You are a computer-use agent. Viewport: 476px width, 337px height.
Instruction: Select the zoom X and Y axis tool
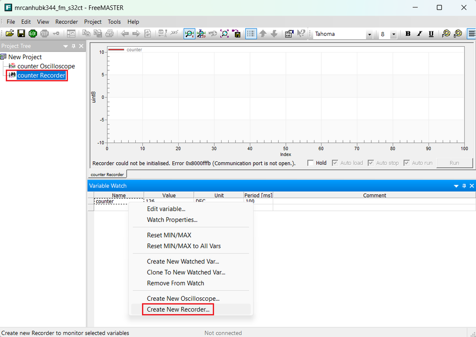click(x=201, y=33)
